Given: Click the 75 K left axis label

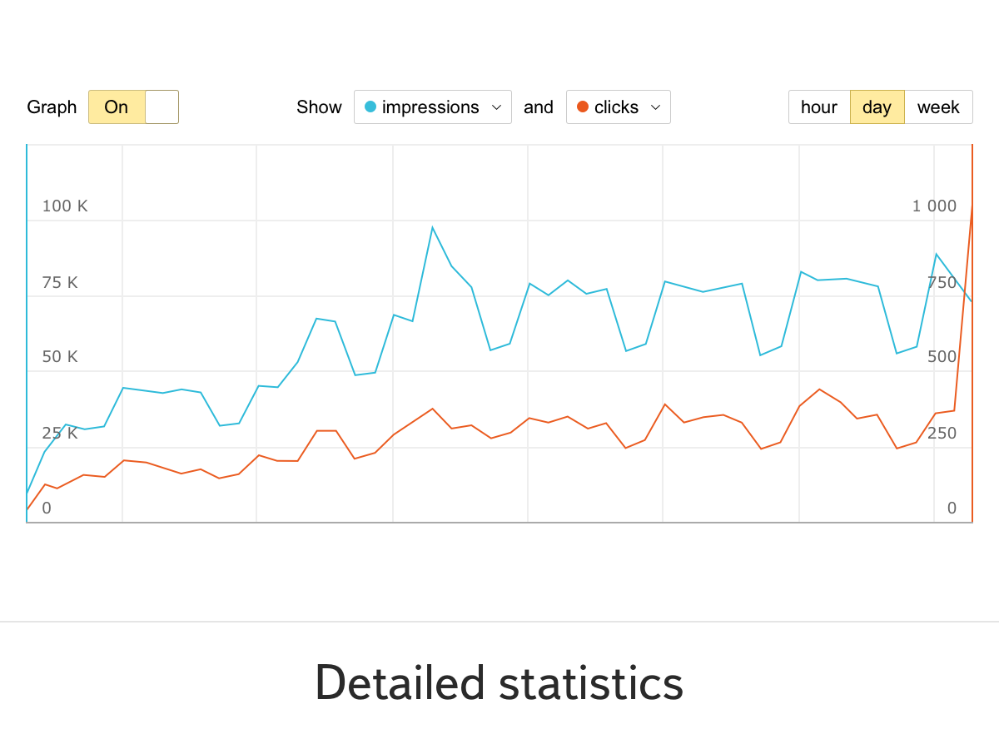Looking at the screenshot, I should click(x=60, y=282).
